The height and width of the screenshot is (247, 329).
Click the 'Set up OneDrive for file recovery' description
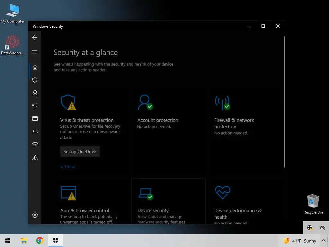pyautogui.click(x=90, y=132)
